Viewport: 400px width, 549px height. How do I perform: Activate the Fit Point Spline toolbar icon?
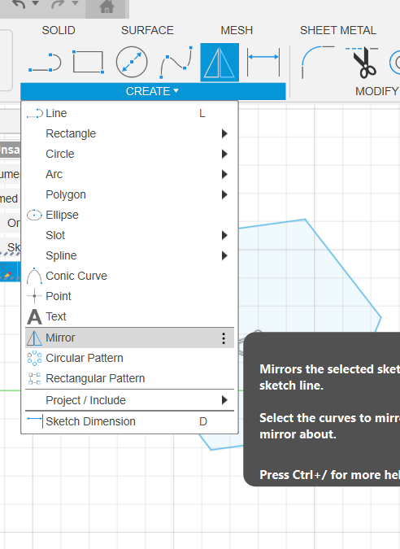click(176, 63)
